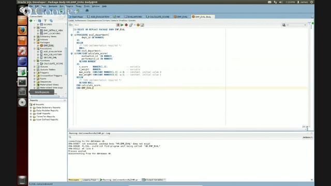Screen dimensions: 331x186
Task: Click the Freeze/pin icon left of Run
Action: 118,25
